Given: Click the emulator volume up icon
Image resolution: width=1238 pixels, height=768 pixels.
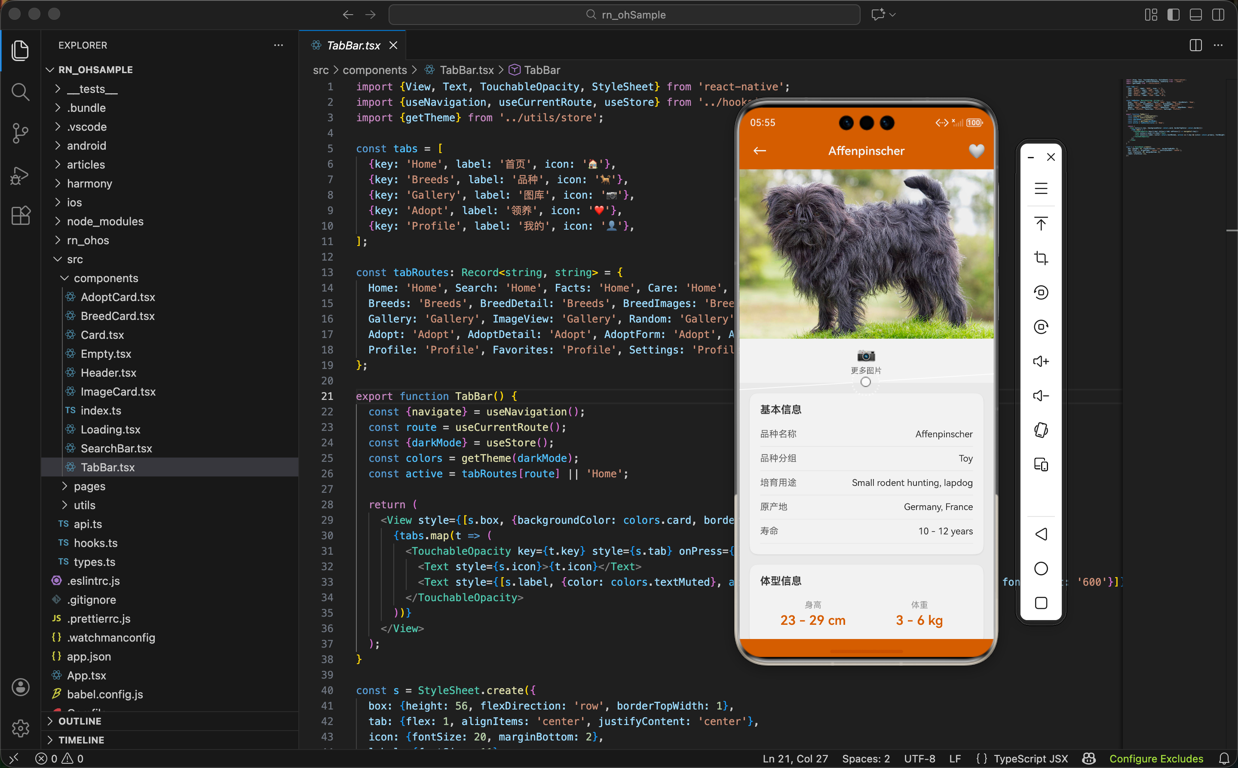Looking at the screenshot, I should click(1040, 361).
